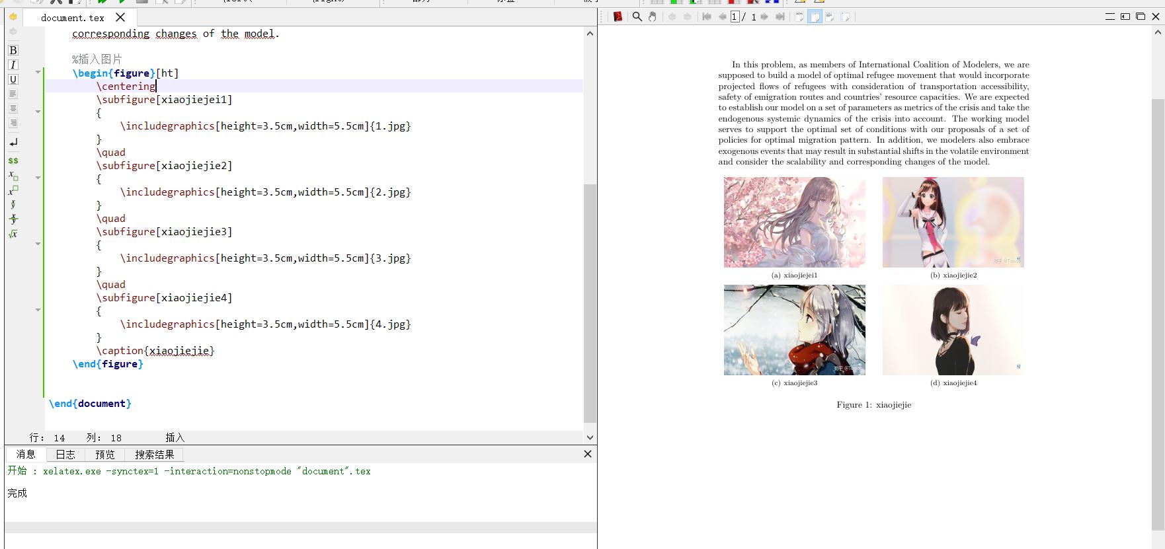This screenshot has width=1165, height=549.
Task: Switch to the 消息 messages tab
Action: click(x=26, y=455)
